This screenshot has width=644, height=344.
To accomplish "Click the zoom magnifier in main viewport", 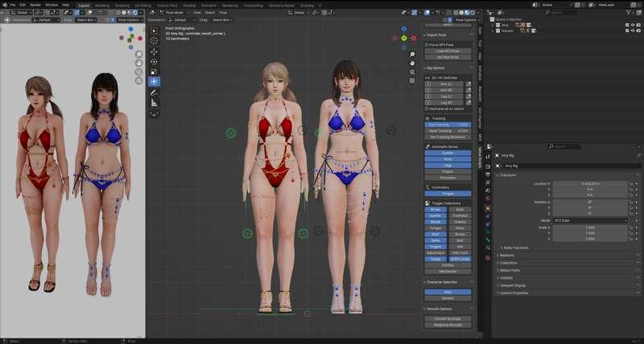I will pos(412,54).
